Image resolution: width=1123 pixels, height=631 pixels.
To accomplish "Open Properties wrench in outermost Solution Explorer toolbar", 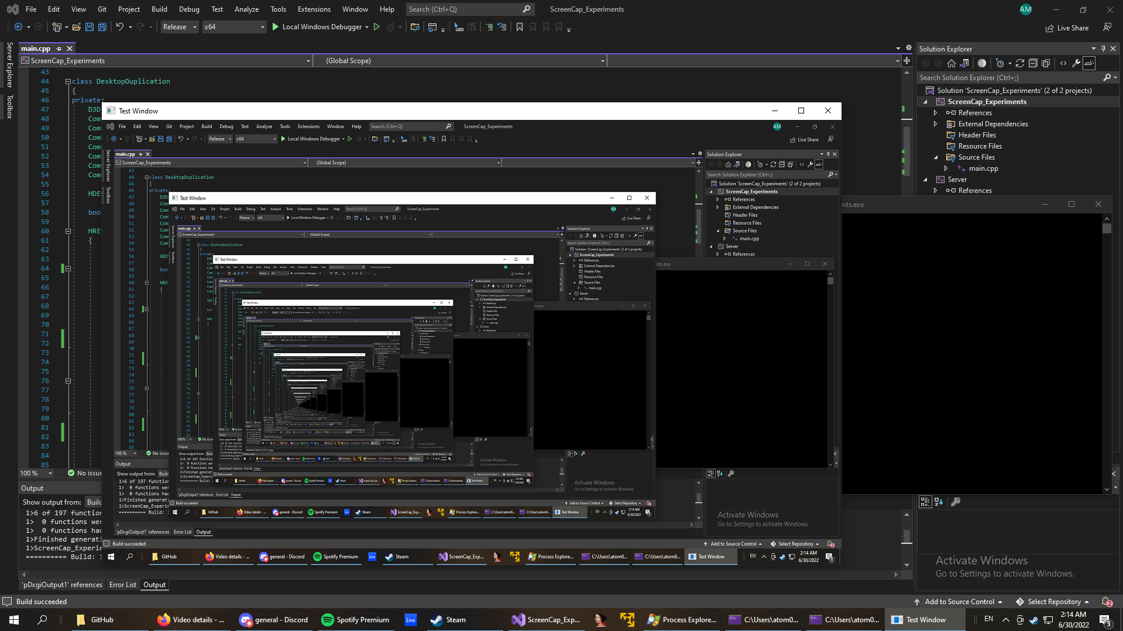I will pos(1076,63).
